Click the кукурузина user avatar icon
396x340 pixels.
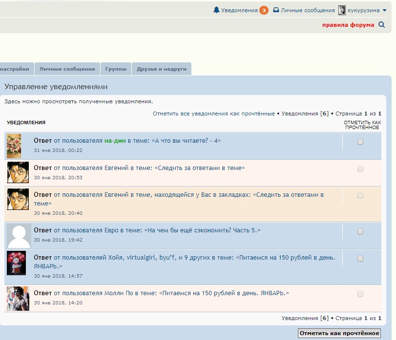tap(342, 10)
